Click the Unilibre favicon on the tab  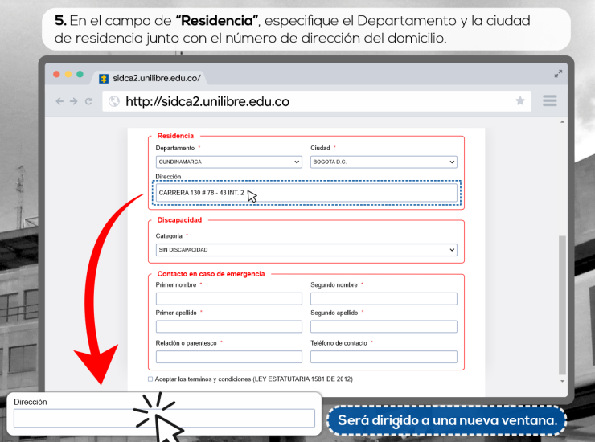[x=104, y=79]
